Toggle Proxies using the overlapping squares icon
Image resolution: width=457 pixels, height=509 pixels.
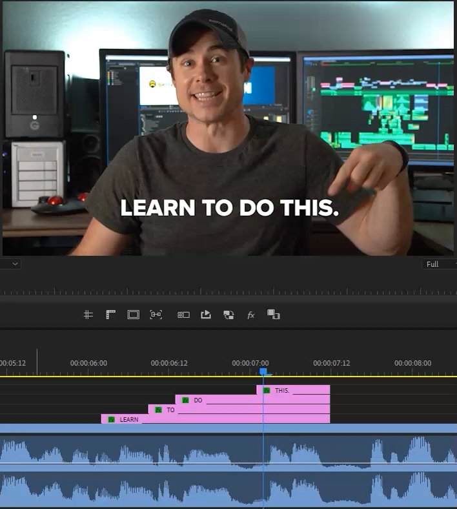point(228,315)
